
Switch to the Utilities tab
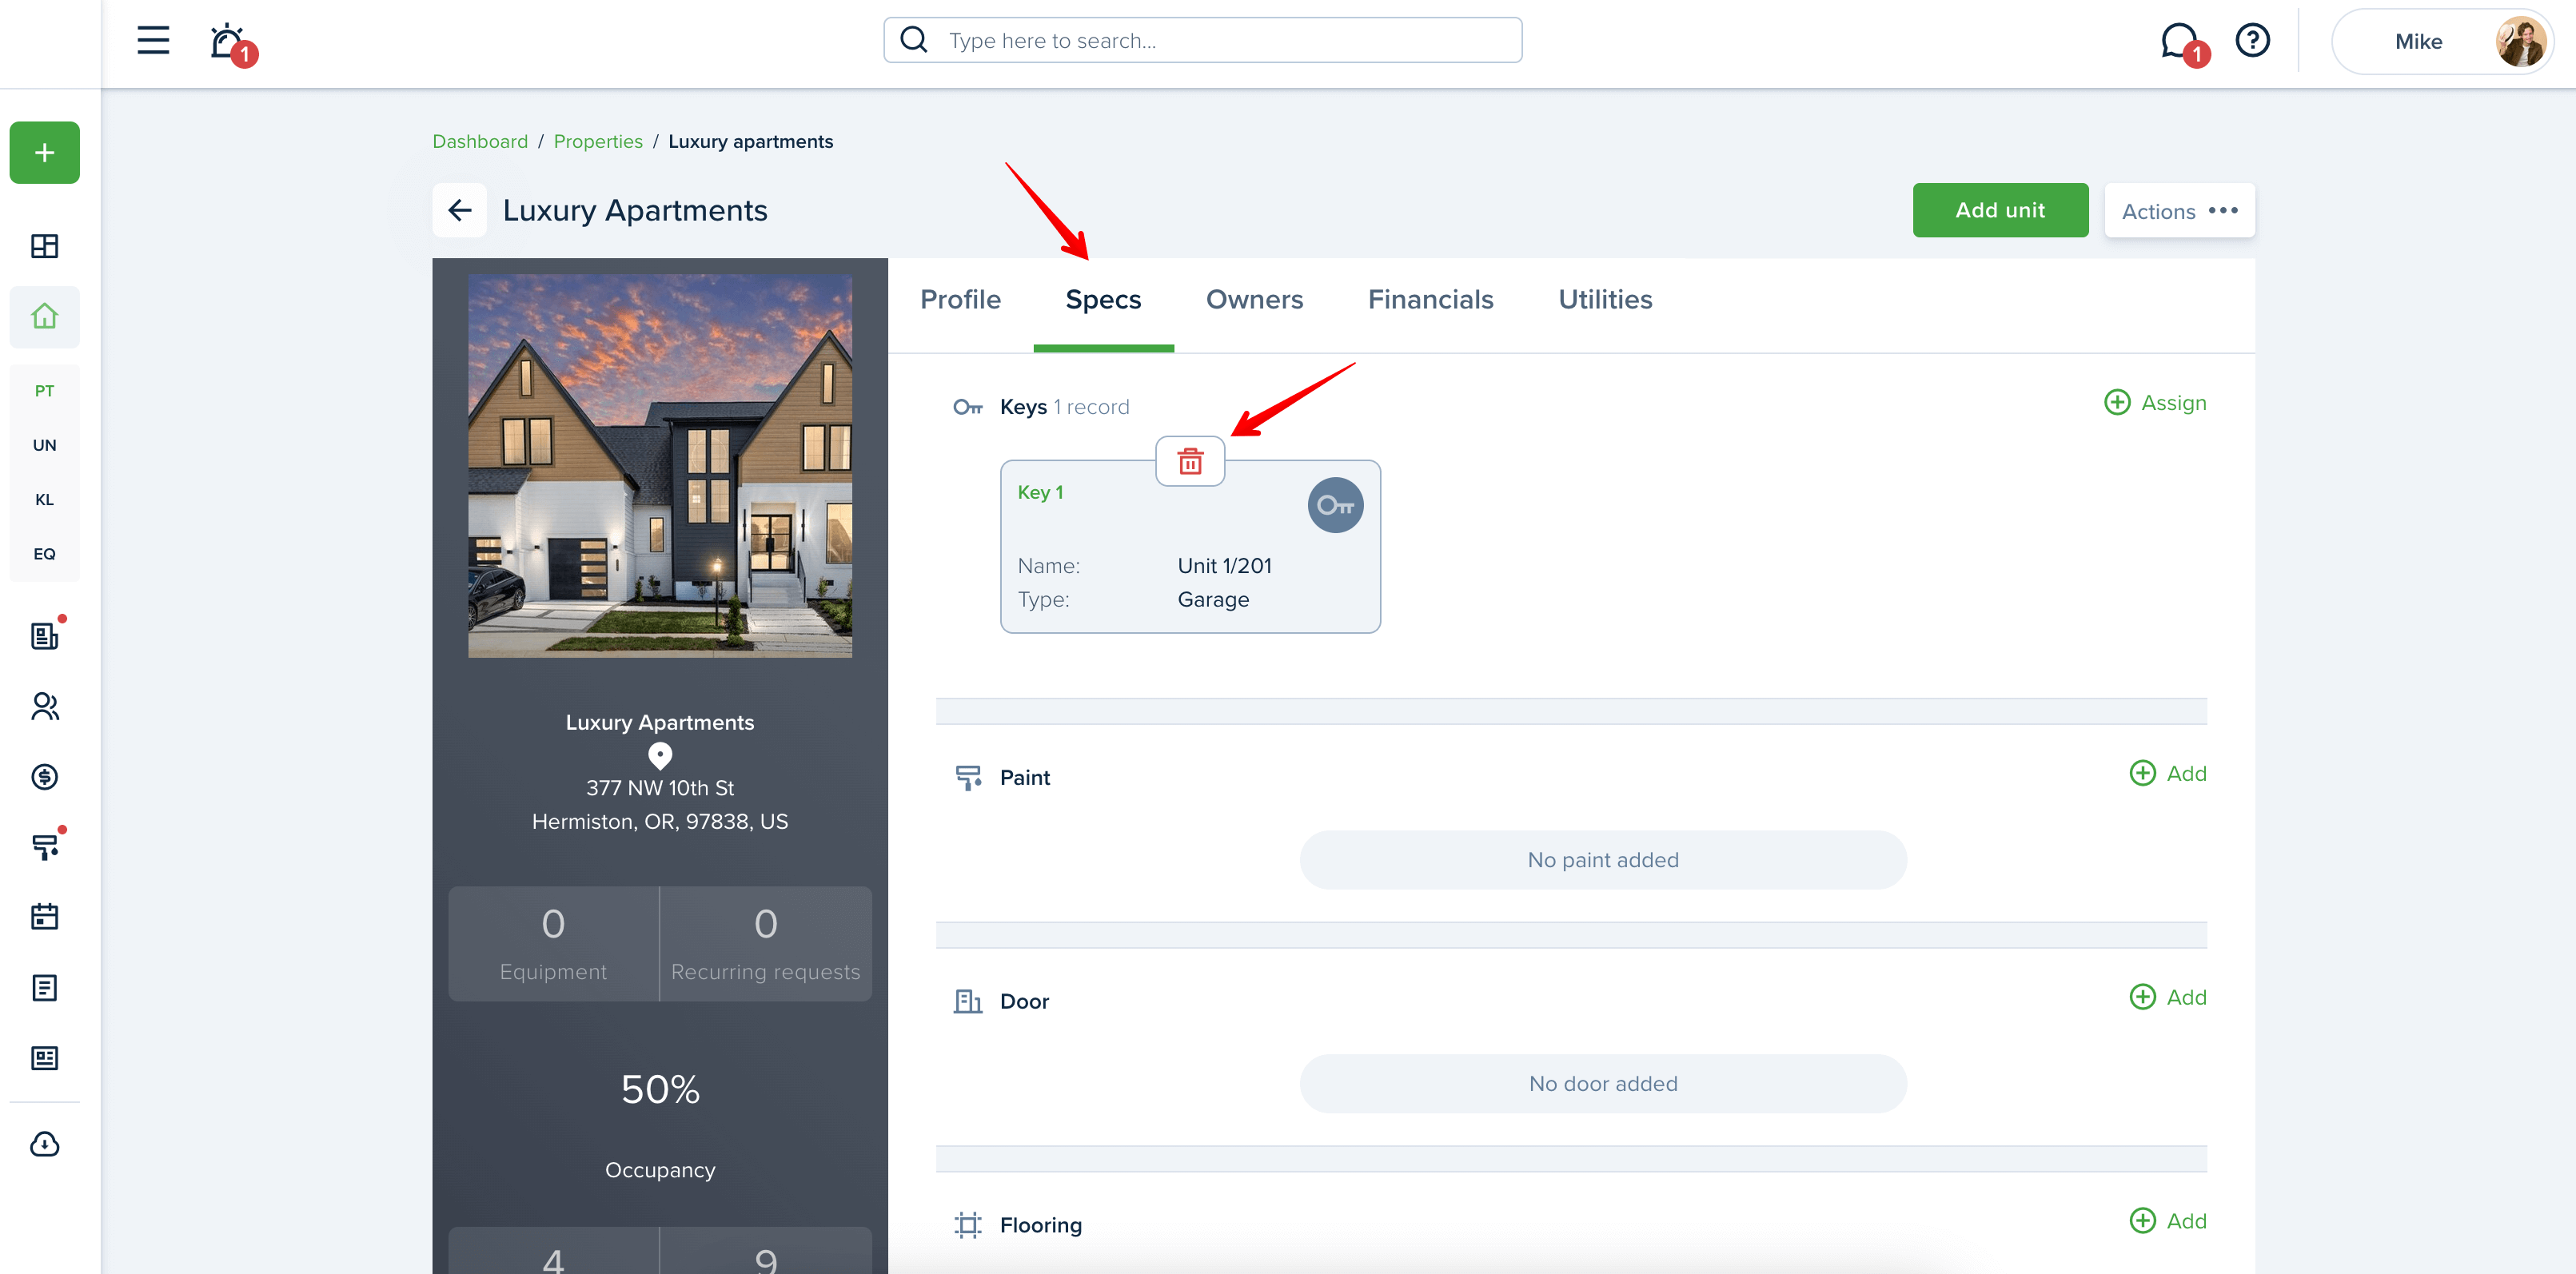pos(1605,300)
